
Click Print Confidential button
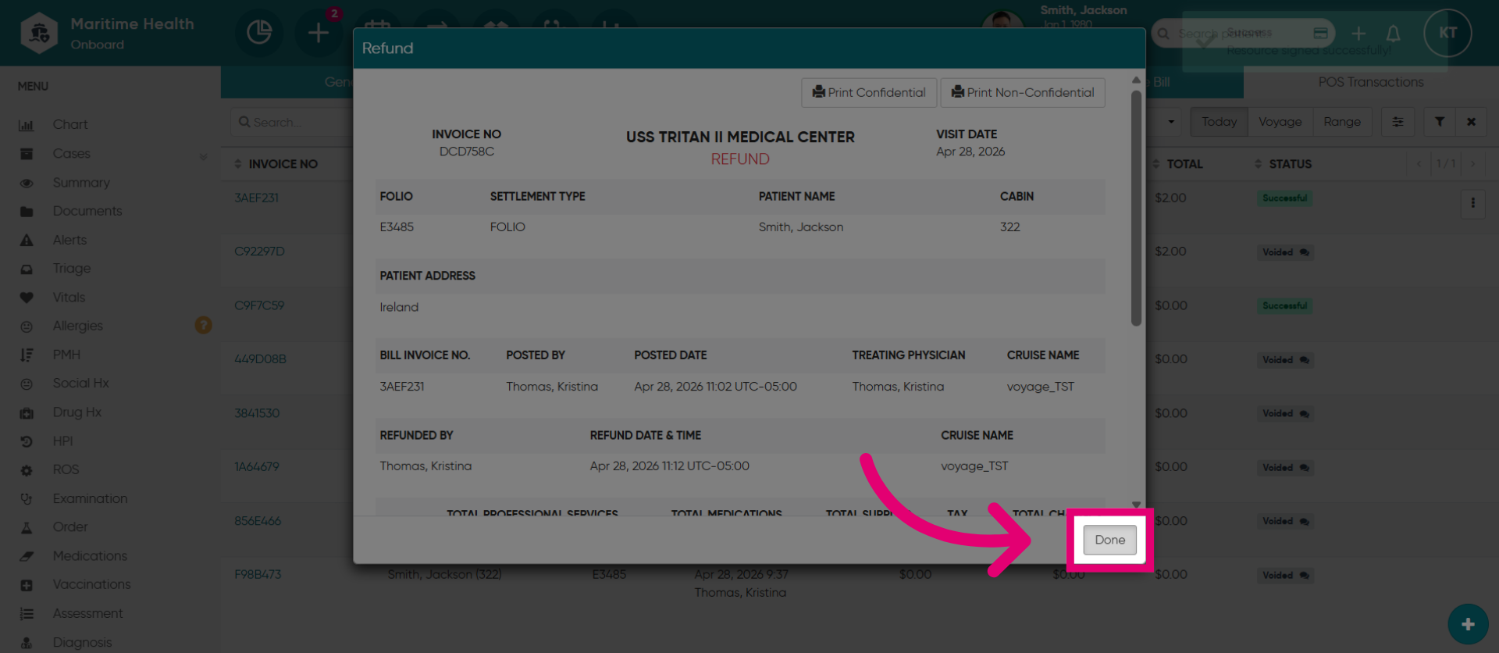tap(869, 92)
